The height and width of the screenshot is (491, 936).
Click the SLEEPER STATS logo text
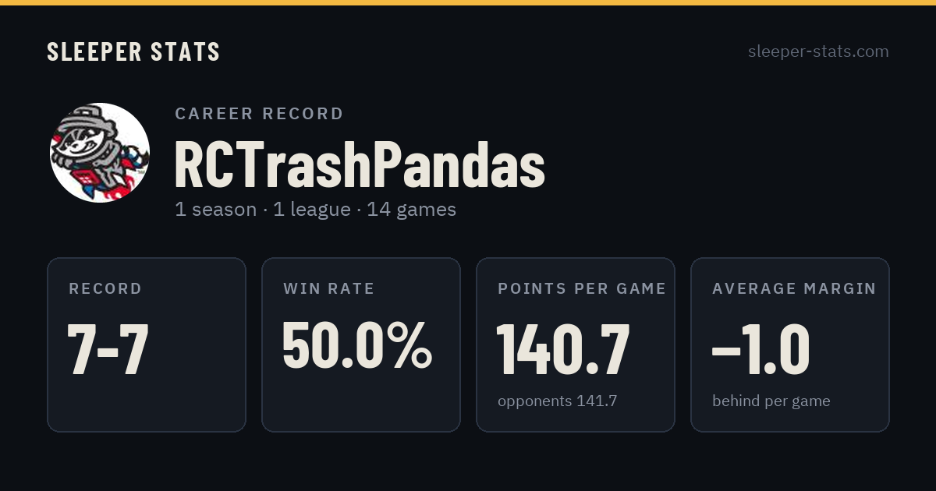[133, 51]
